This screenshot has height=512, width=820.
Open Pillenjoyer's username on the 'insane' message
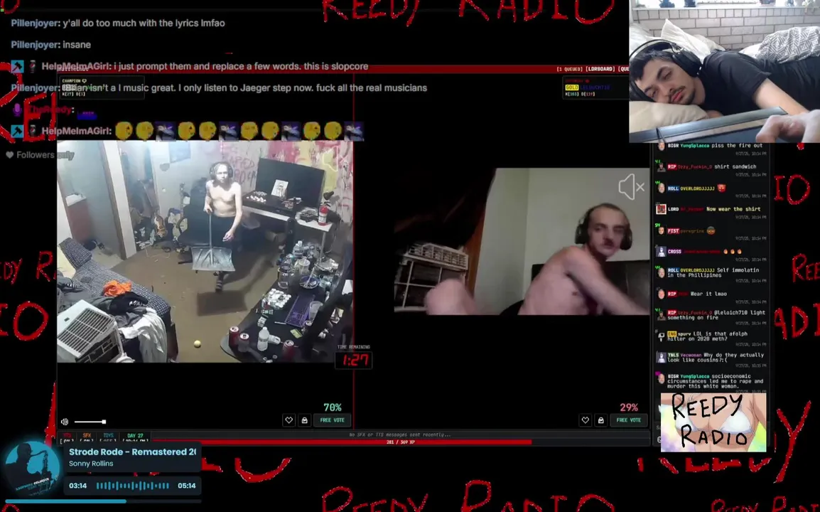[x=35, y=45]
